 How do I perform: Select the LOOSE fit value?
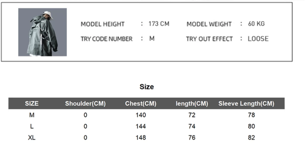coord(258,39)
